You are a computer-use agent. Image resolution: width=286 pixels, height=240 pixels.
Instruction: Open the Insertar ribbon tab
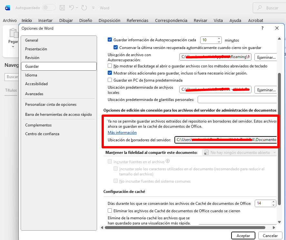pos(45,20)
